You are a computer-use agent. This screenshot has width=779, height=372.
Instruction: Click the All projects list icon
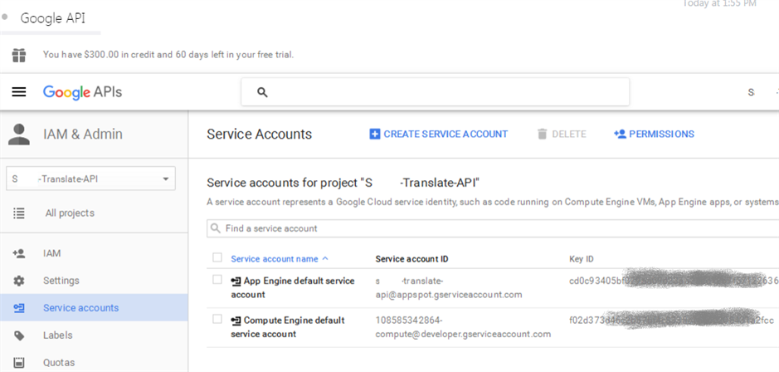19,213
